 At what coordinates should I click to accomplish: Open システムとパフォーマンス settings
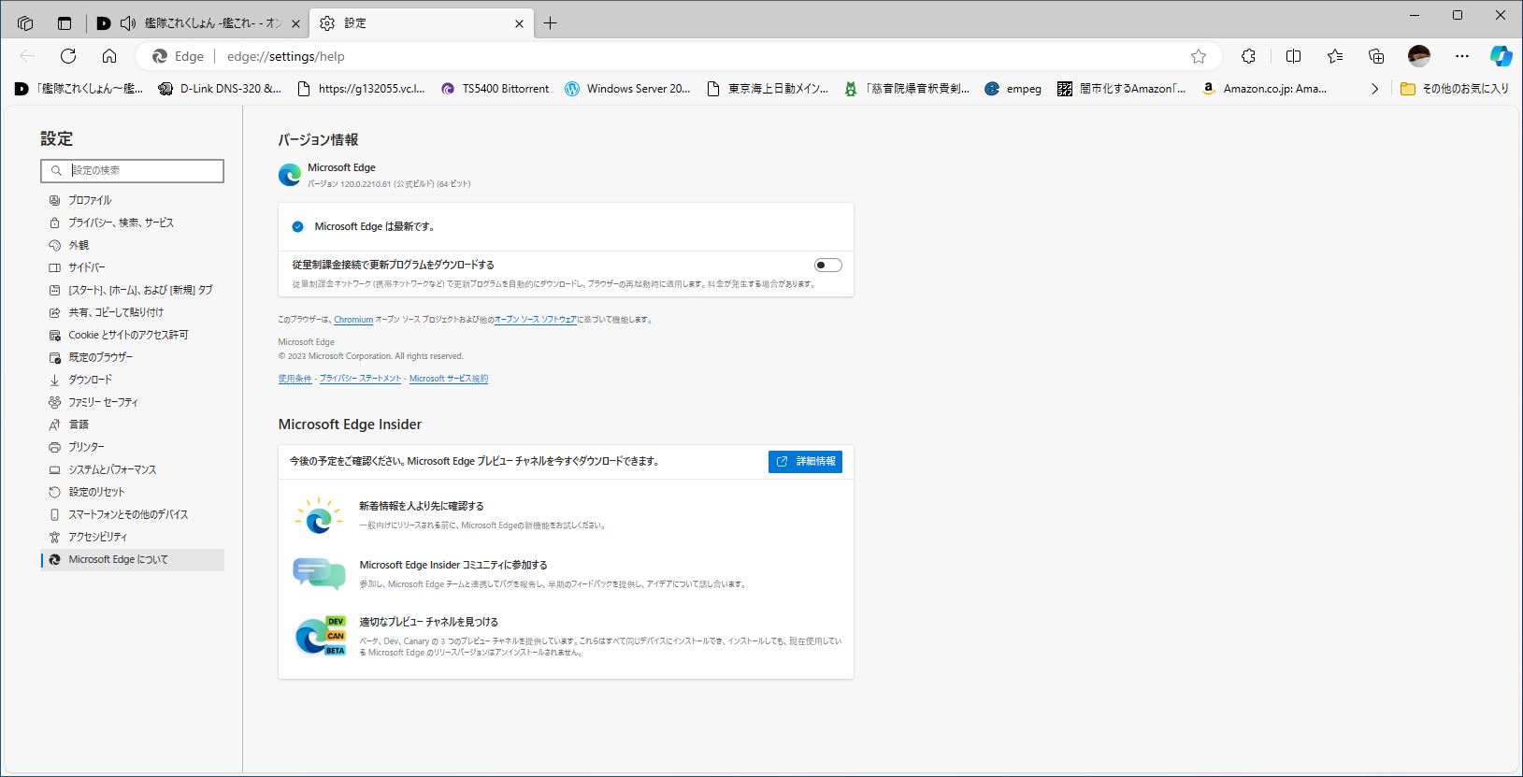pyautogui.click(x=132, y=469)
